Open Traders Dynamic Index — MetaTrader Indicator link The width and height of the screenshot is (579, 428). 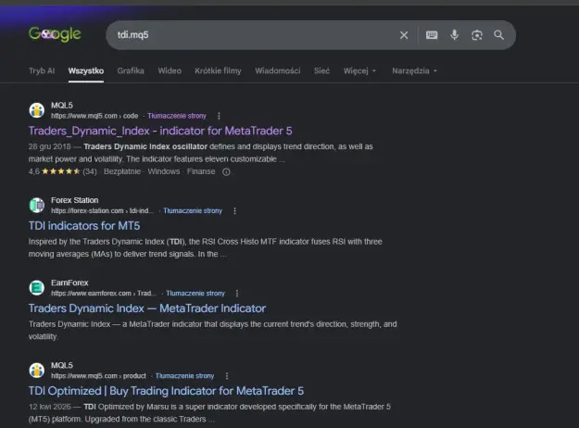(x=147, y=308)
